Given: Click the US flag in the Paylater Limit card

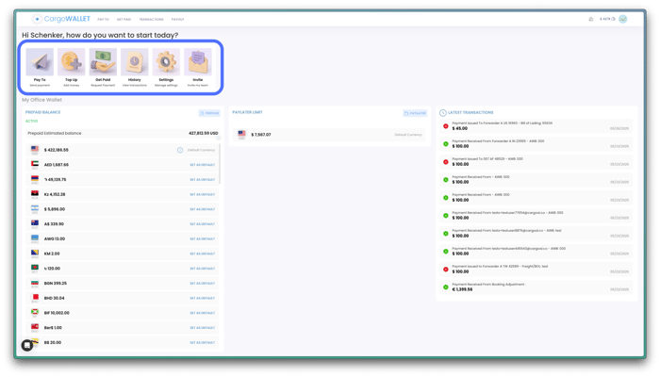Looking at the screenshot, I should (x=241, y=134).
